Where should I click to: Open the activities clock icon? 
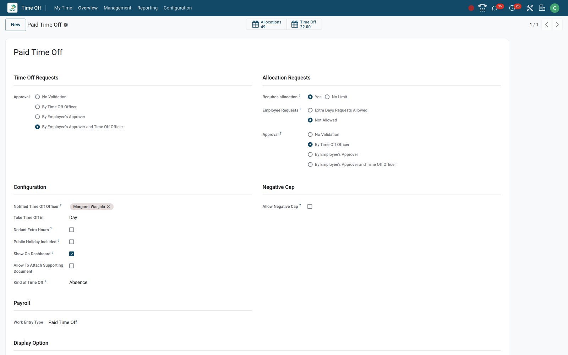(512, 8)
